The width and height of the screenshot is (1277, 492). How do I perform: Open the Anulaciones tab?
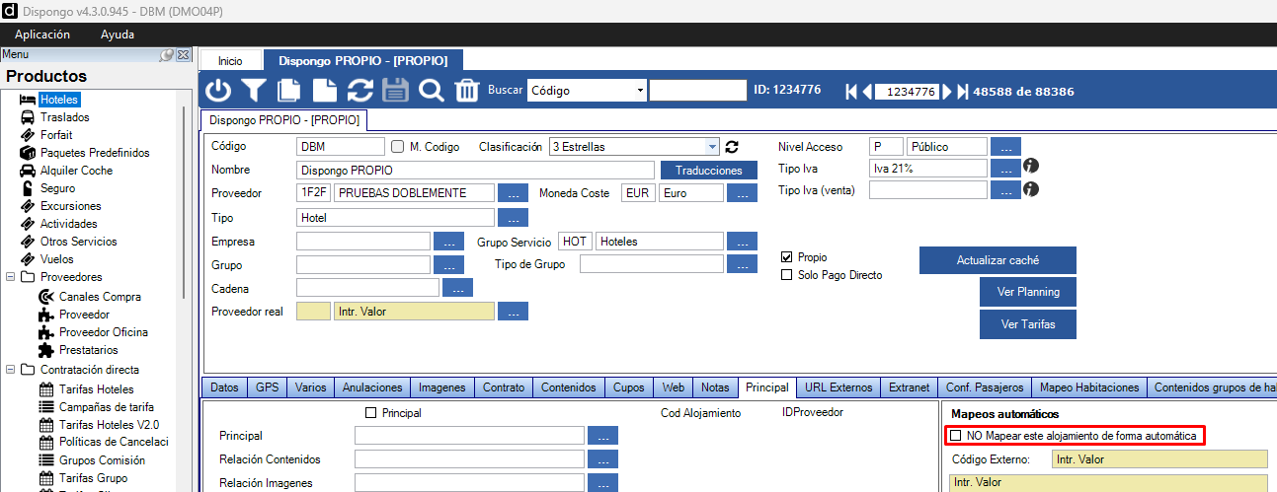tap(372, 387)
